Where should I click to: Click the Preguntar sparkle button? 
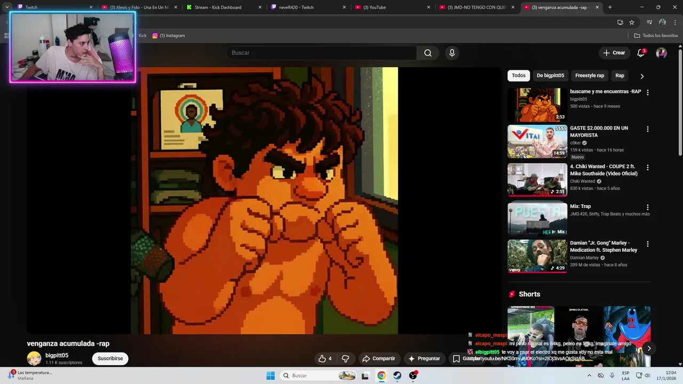coord(424,358)
